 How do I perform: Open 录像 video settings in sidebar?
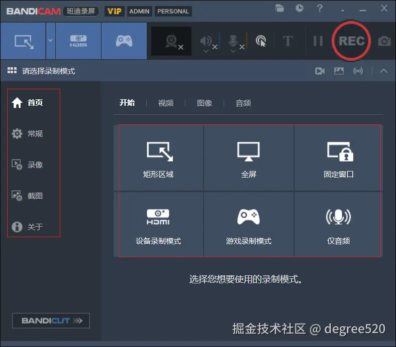pos(28,165)
